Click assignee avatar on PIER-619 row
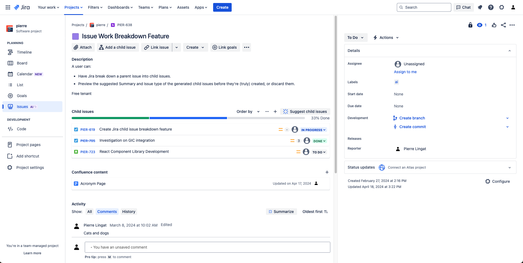 pos(295,129)
